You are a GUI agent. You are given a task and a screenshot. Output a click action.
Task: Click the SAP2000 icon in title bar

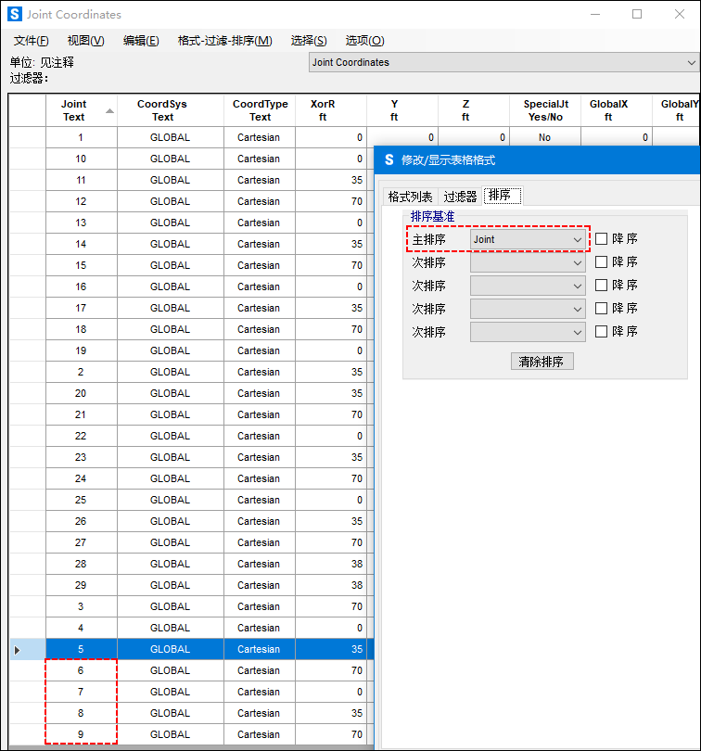click(x=14, y=15)
